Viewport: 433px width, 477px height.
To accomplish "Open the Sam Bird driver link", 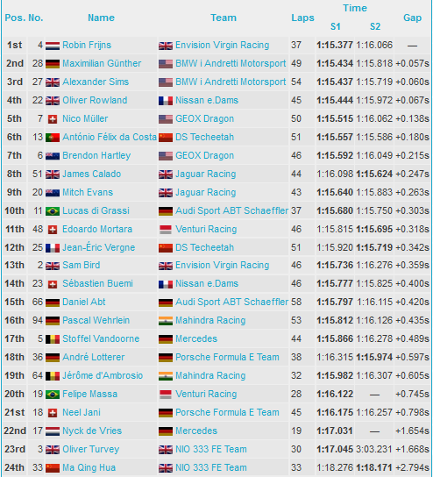I will coord(81,265).
